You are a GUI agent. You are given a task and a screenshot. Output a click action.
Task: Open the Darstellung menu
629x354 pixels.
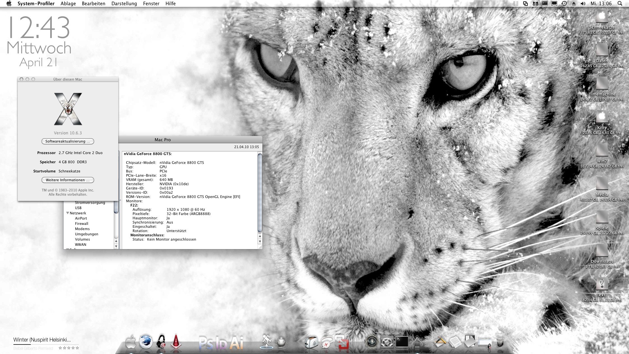124,4
